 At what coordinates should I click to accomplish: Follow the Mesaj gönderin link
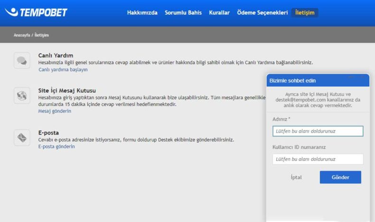coord(55,111)
